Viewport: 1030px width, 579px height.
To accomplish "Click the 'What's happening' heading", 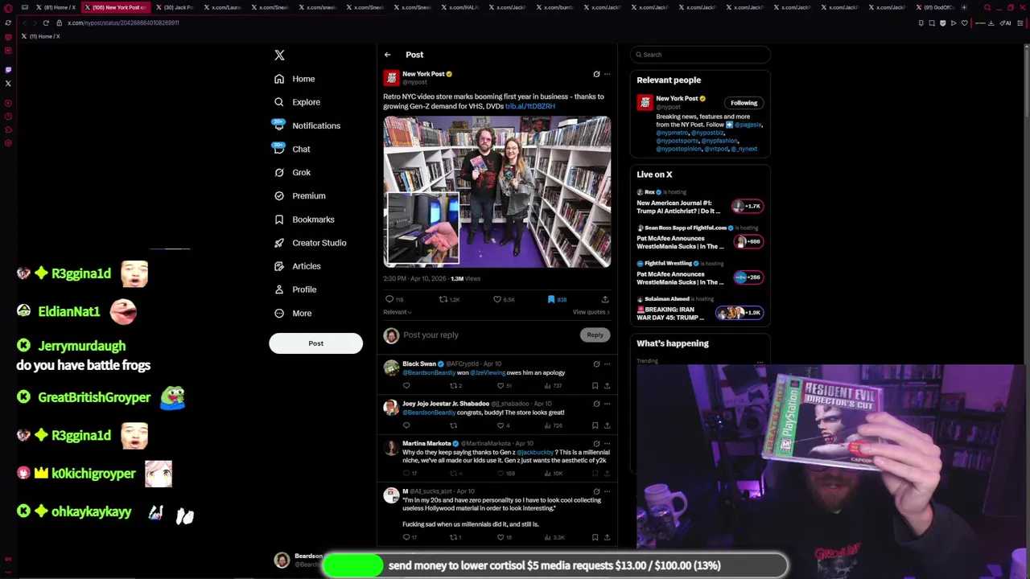I will pos(673,343).
